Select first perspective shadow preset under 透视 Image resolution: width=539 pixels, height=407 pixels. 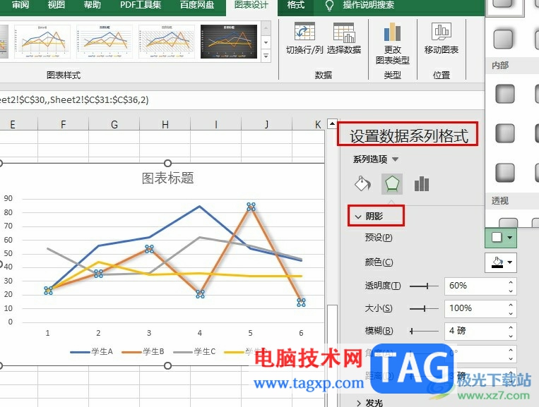508,222
